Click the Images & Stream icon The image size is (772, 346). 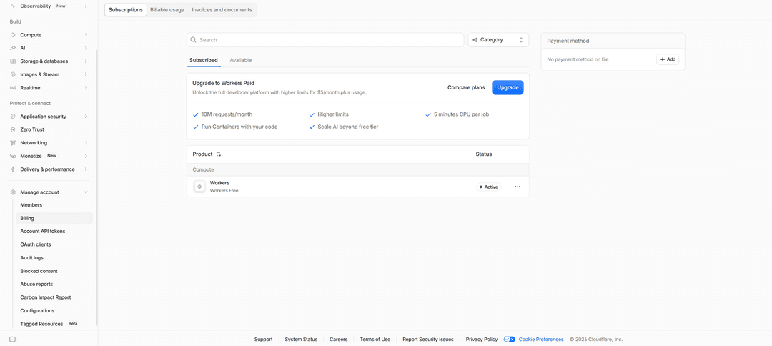point(13,75)
